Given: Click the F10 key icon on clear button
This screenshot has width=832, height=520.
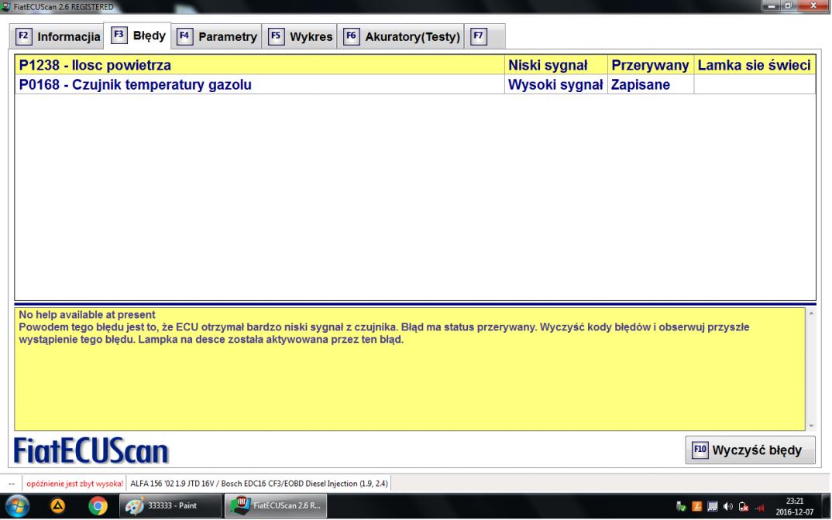Looking at the screenshot, I should (x=700, y=450).
